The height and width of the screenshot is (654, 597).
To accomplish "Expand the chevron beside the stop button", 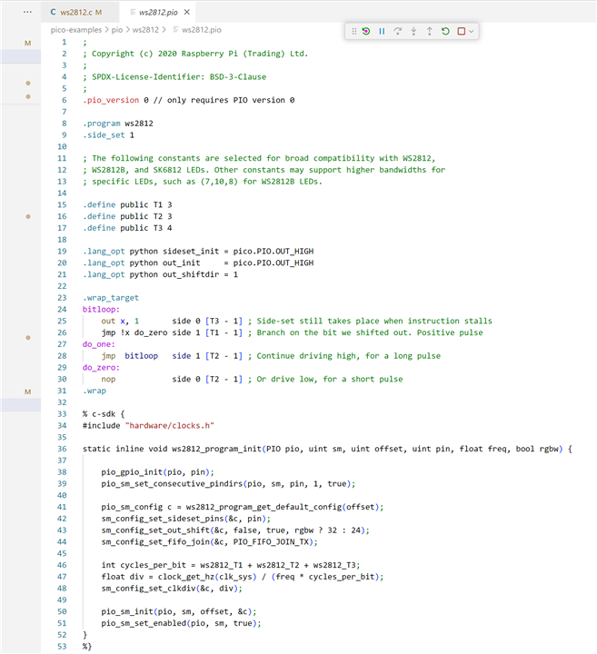I will click(471, 31).
